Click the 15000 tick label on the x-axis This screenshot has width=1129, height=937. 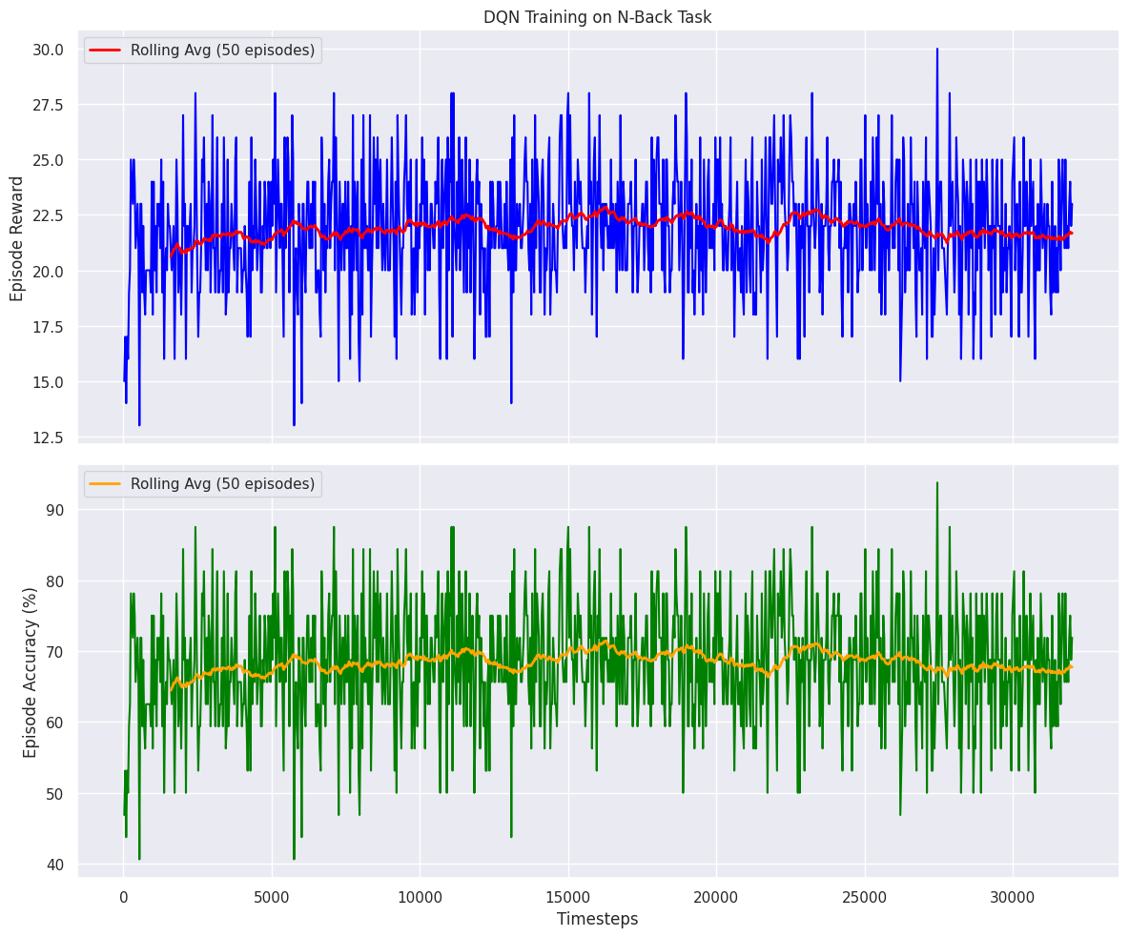pos(568,895)
